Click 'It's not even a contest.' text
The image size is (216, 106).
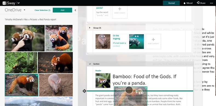point(119,45)
